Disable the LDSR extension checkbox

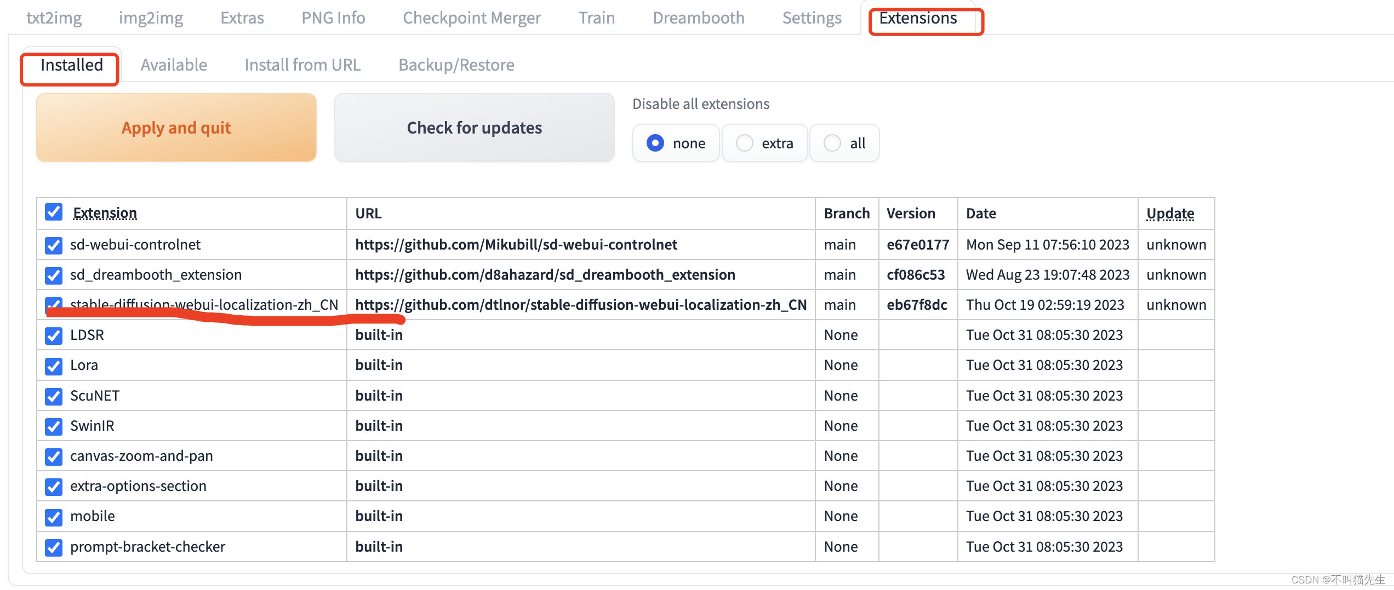pyautogui.click(x=54, y=336)
